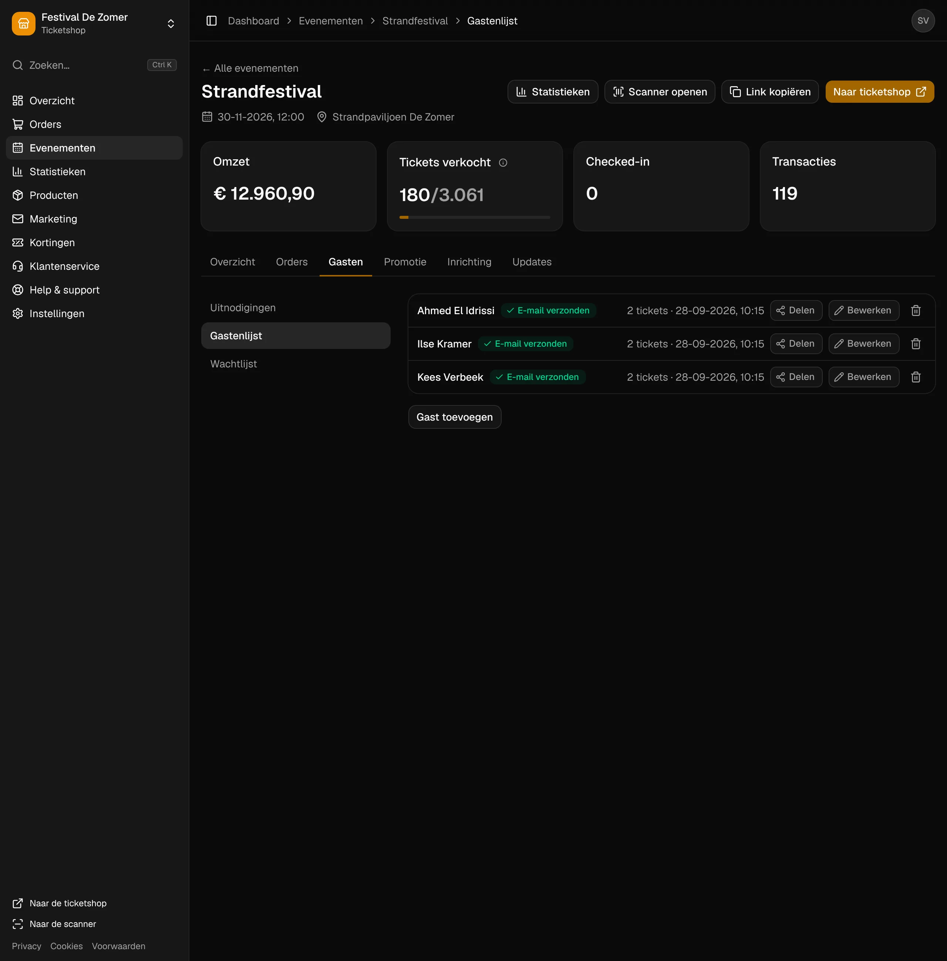The width and height of the screenshot is (947, 961).
Task: Click Bewerken for Ilse Kramer
Action: pyautogui.click(x=863, y=344)
